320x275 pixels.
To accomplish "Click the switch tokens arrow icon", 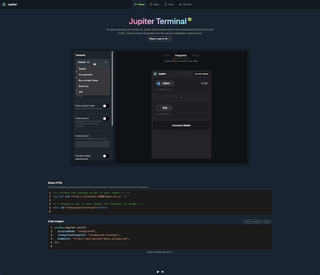I will click(x=181, y=98).
